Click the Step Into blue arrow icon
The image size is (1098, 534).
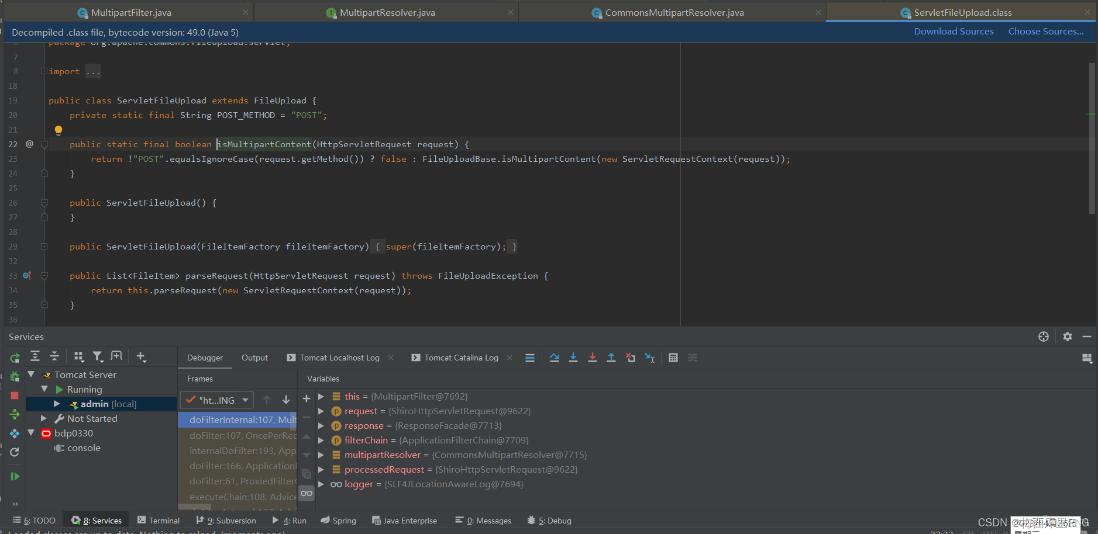pos(573,358)
